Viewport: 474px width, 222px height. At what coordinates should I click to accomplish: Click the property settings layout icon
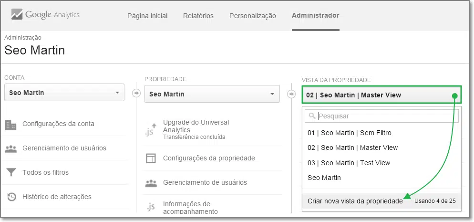point(151,158)
